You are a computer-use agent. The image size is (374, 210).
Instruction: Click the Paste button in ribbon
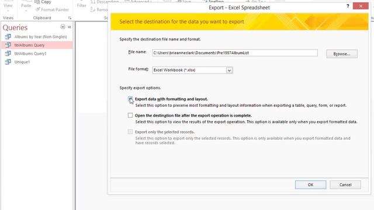pyautogui.click(x=26, y=6)
